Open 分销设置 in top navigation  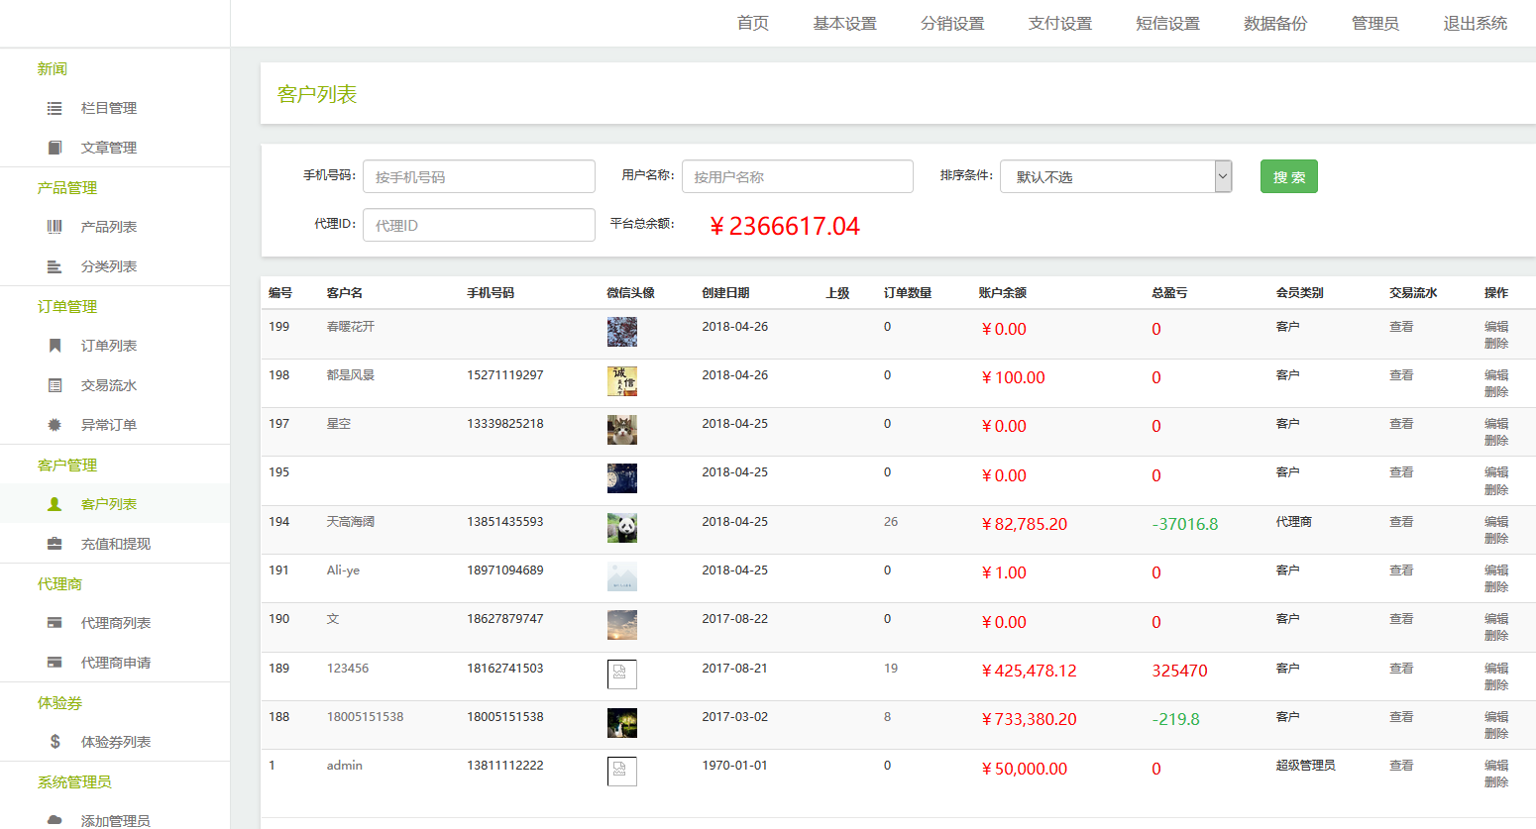tap(952, 23)
